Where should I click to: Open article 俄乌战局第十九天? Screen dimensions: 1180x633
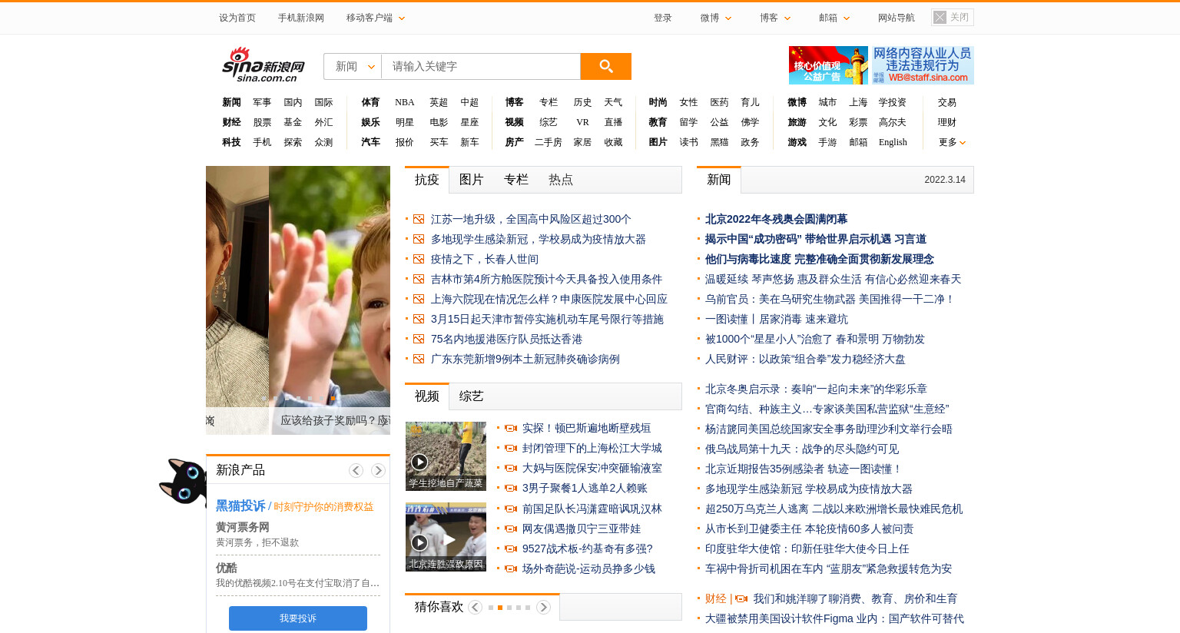[802, 449]
